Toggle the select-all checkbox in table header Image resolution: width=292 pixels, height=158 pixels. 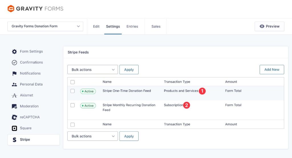(72, 82)
